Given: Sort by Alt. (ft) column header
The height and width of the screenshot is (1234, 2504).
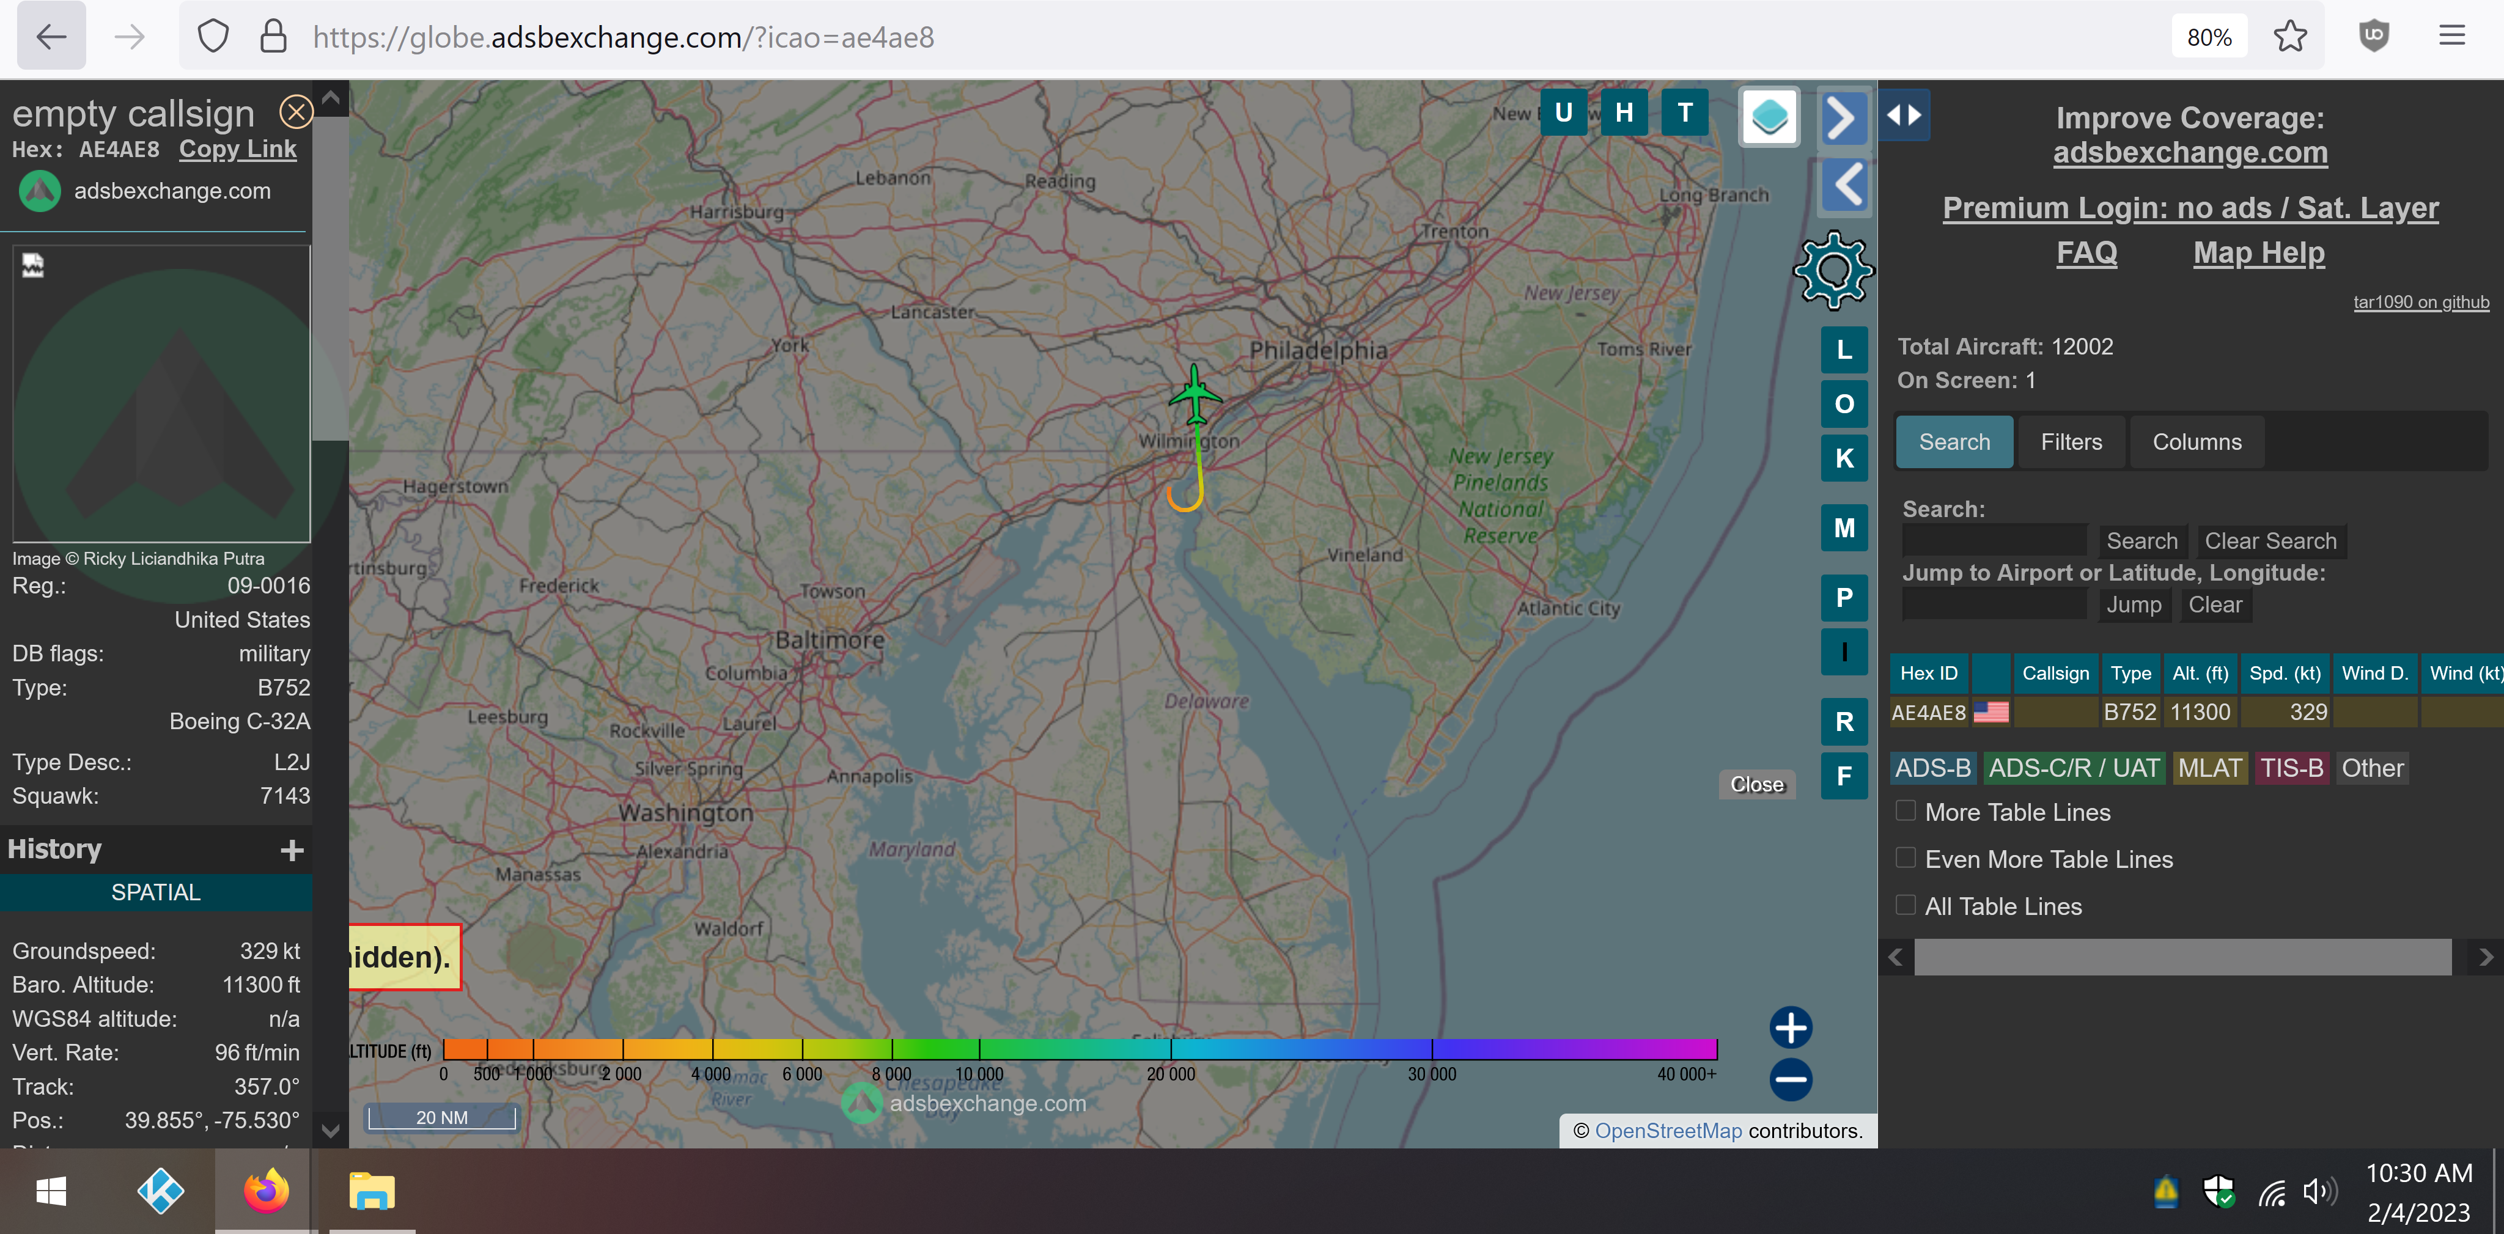Looking at the screenshot, I should click(2200, 674).
